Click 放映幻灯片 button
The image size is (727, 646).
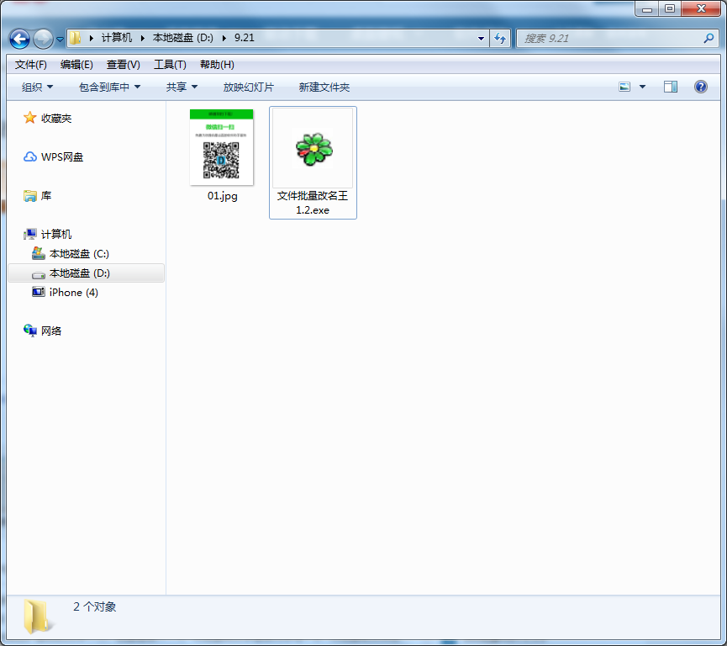[249, 87]
